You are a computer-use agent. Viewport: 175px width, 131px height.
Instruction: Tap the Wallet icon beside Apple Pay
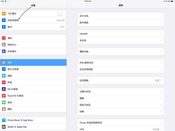4,127
